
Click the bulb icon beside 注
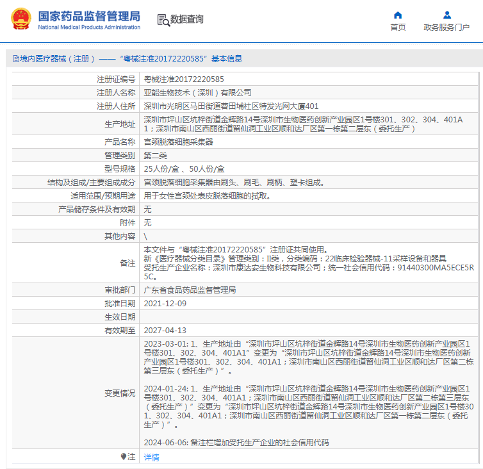point(124,456)
